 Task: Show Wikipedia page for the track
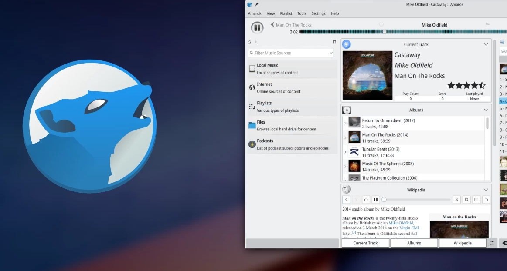486,200
